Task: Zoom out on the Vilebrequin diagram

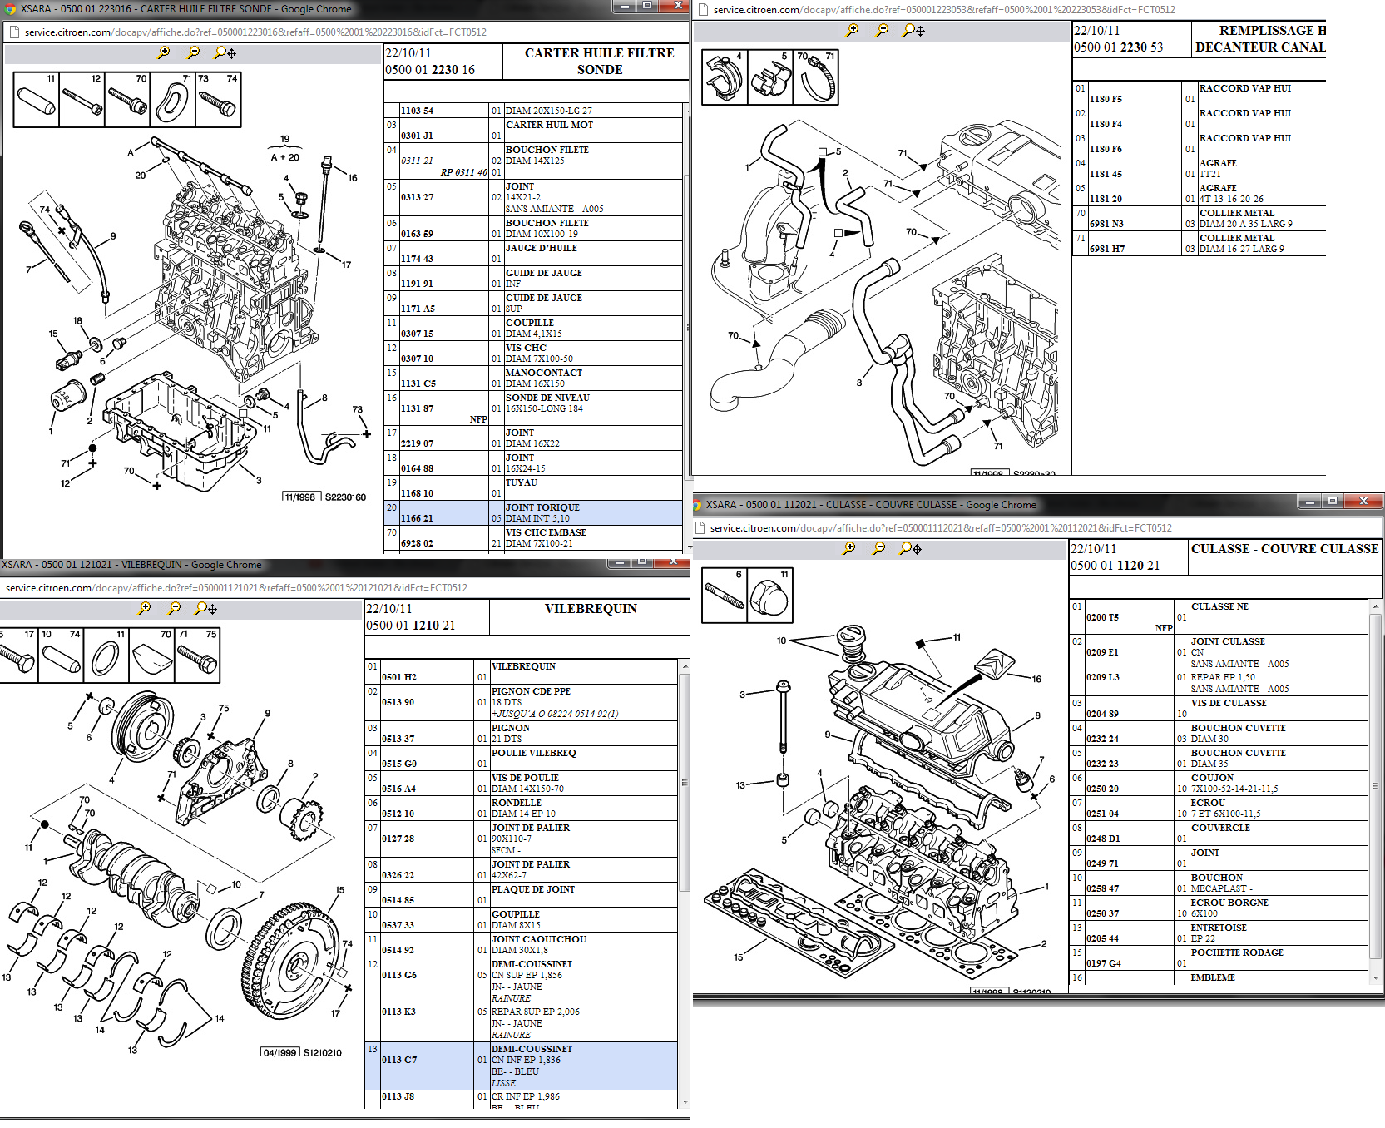Action: click(174, 608)
